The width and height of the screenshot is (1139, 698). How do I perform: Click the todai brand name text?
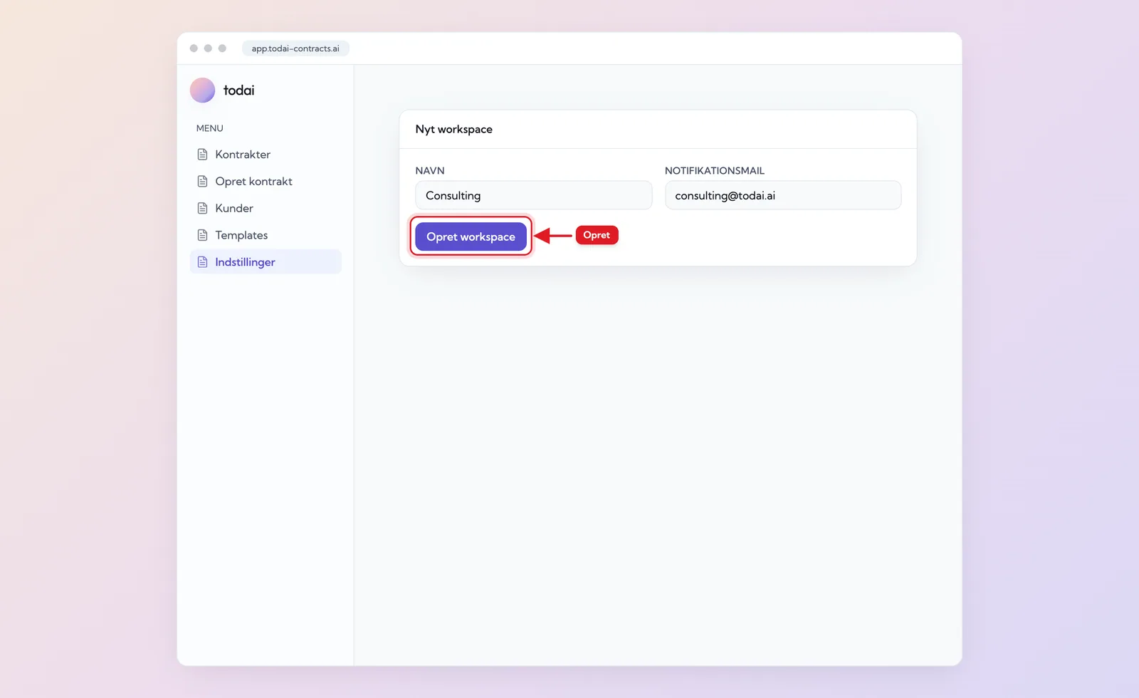pyautogui.click(x=238, y=90)
